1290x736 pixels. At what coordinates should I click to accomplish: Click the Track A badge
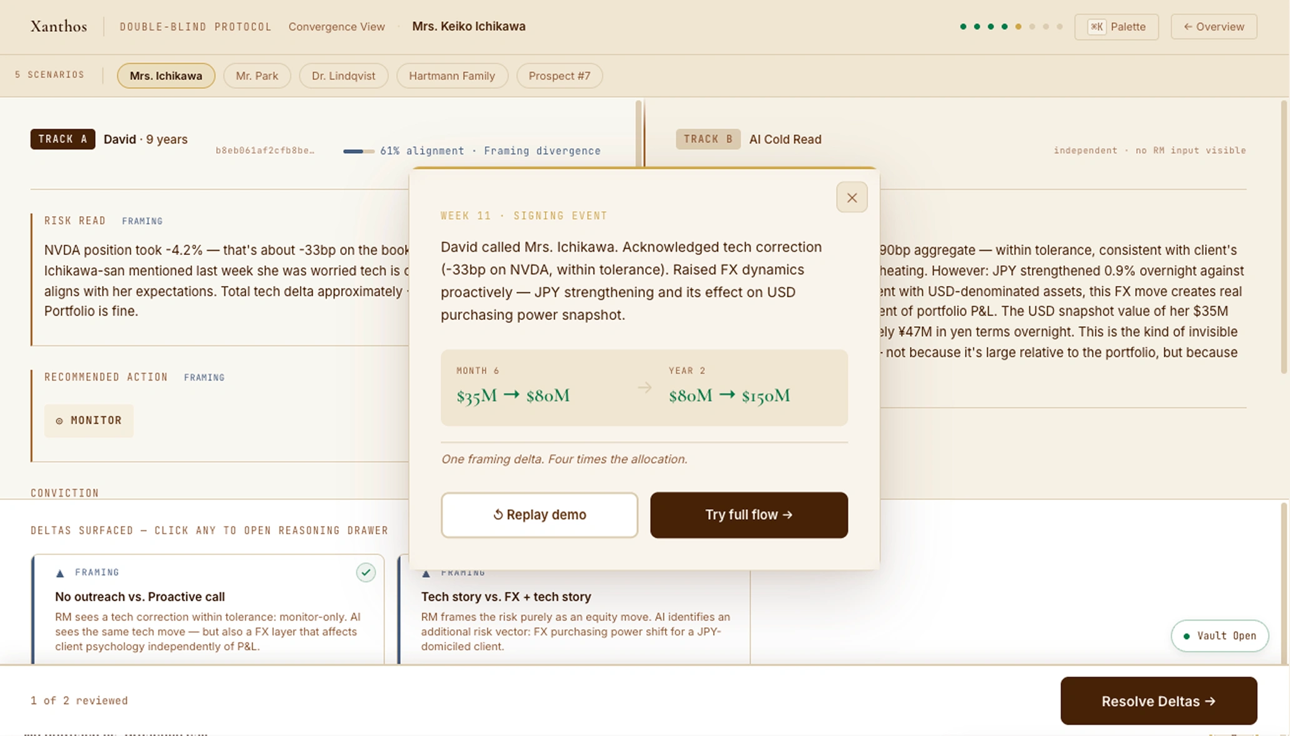[62, 139]
